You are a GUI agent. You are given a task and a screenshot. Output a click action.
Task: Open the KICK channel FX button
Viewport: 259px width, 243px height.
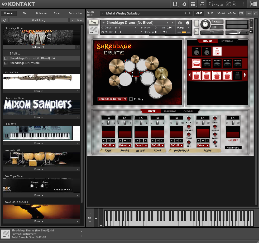pos(108,118)
